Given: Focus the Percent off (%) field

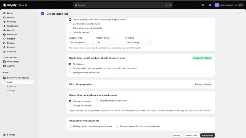Looking at the screenshot, I should [x=109, y=42].
